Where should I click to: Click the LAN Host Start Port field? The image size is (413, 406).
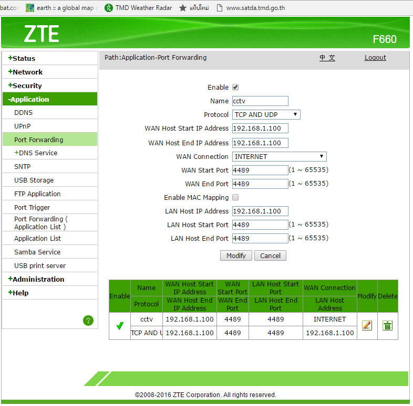pyautogui.click(x=260, y=225)
